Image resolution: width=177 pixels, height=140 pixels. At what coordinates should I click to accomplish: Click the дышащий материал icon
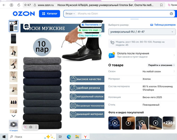[x=73, y=114]
